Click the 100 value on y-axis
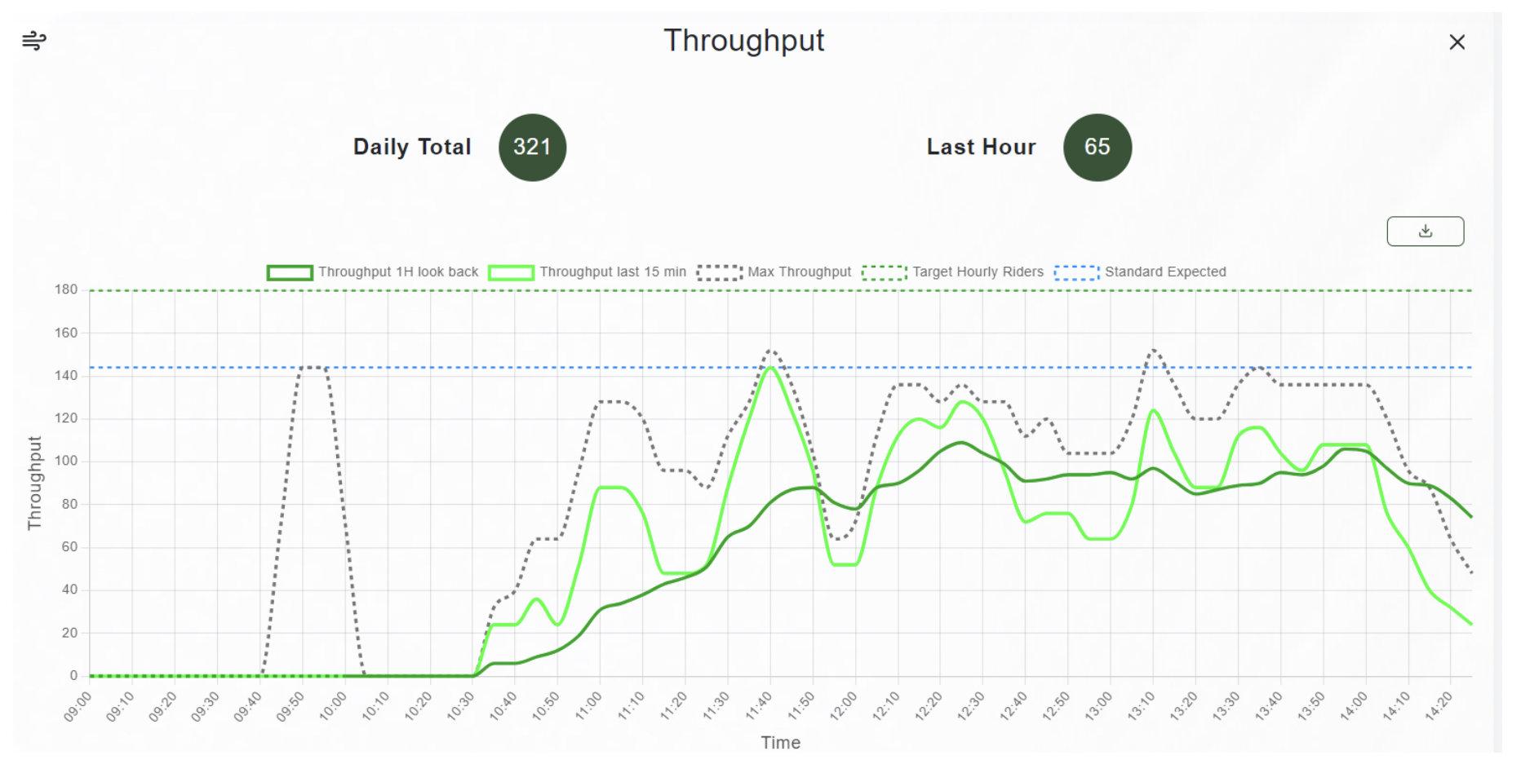1521x773 pixels. (x=66, y=461)
